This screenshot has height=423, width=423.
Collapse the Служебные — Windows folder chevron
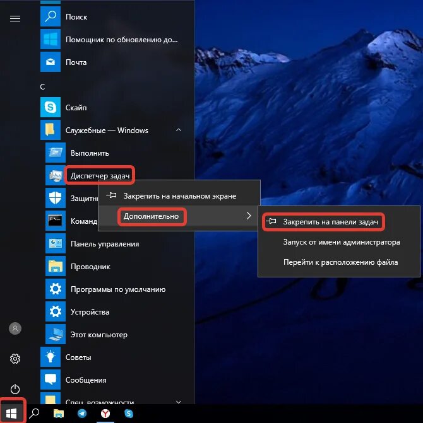[179, 130]
